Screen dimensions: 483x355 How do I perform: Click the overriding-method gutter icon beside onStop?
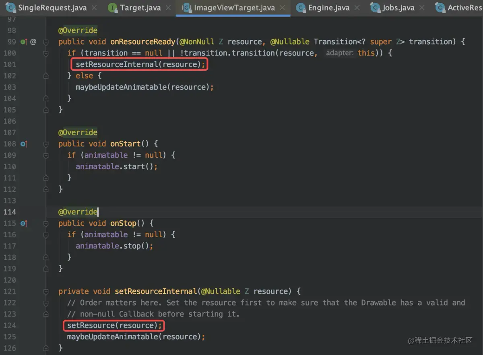tap(23, 223)
